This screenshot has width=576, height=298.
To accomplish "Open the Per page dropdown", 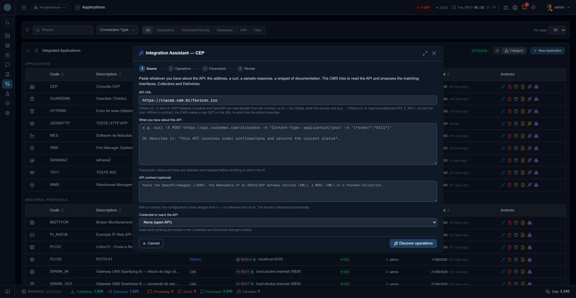I will (x=557, y=30).
